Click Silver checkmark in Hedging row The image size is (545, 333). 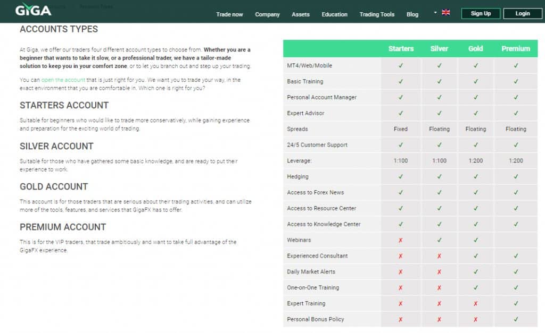click(439, 176)
